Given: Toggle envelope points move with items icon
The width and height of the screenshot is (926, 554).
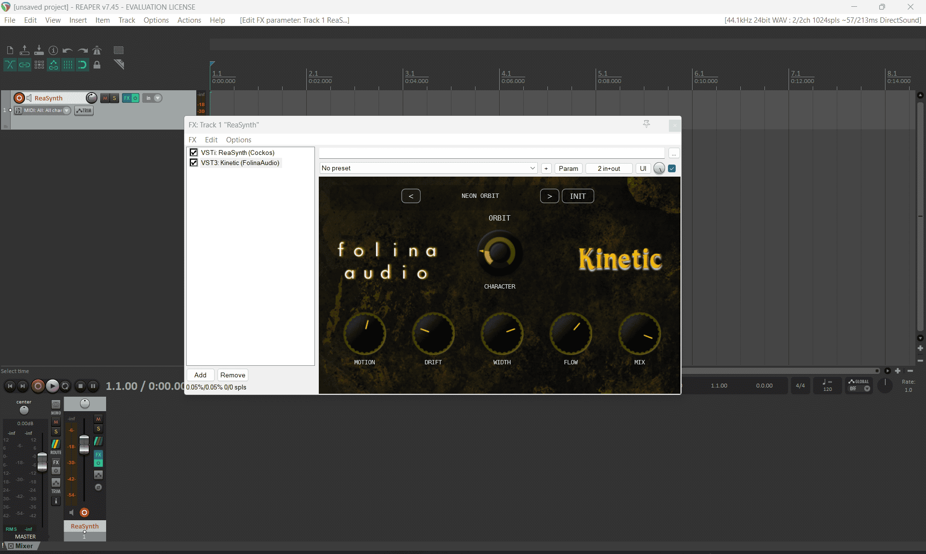Looking at the screenshot, I should (54, 65).
